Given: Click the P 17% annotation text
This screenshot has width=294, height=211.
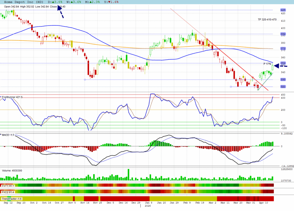Looking at the screenshot, I should [267, 64].
